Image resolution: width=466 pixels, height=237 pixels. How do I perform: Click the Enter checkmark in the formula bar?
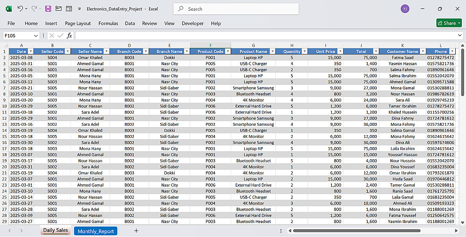coord(61,36)
